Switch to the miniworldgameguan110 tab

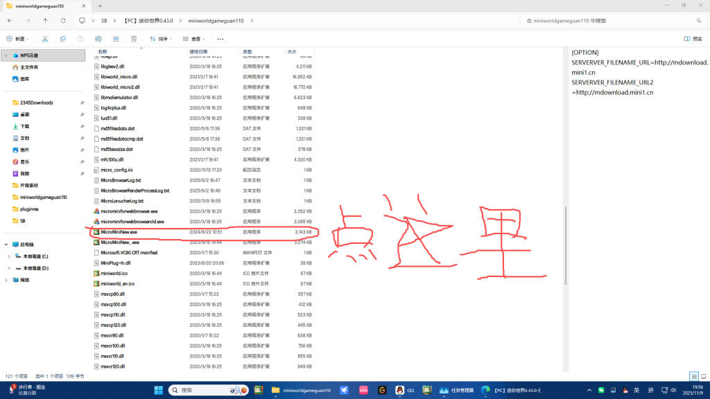42,6
